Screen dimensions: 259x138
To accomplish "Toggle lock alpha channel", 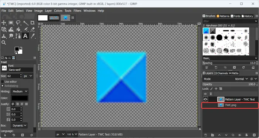I will coord(221,89).
